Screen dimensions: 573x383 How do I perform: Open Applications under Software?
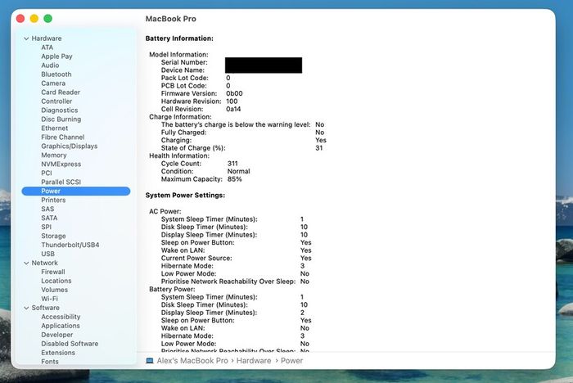click(61, 326)
